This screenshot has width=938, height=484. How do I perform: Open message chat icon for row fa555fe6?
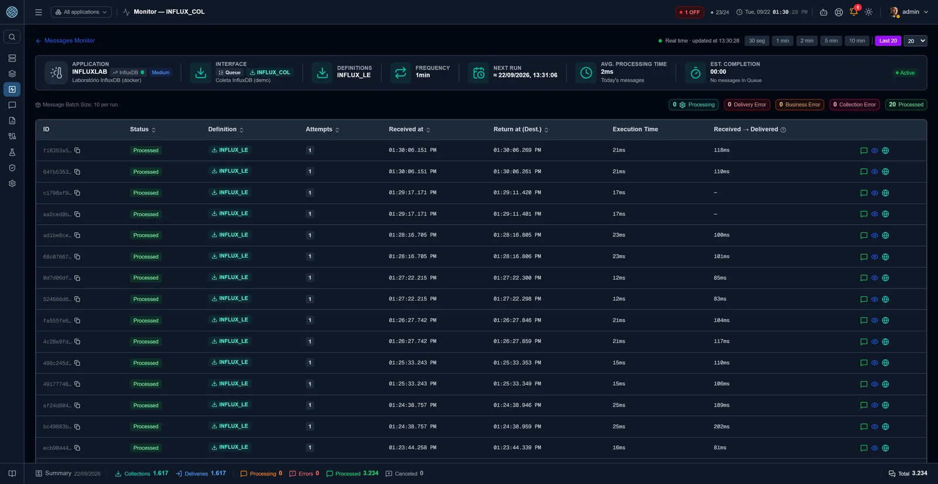(x=864, y=321)
